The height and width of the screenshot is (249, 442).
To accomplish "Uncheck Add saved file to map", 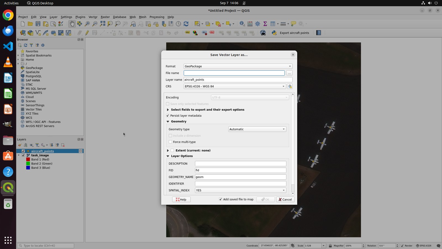I will (x=220, y=199).
